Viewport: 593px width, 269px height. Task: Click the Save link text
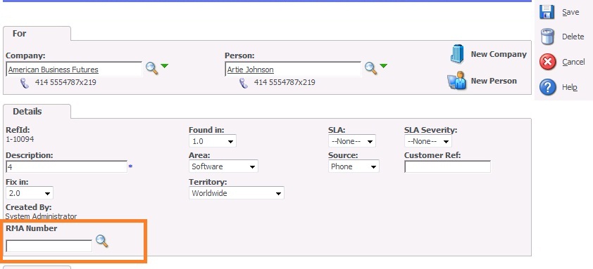[x=570, y=12]
